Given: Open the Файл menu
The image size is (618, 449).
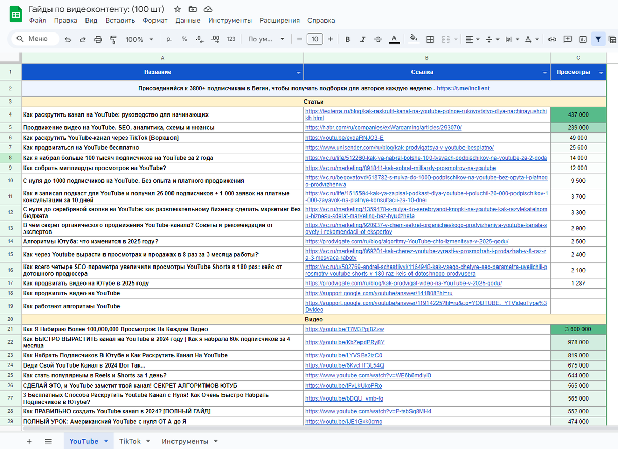Looking at the screenshot, I should pyautogui.click(x=38, y=21).
